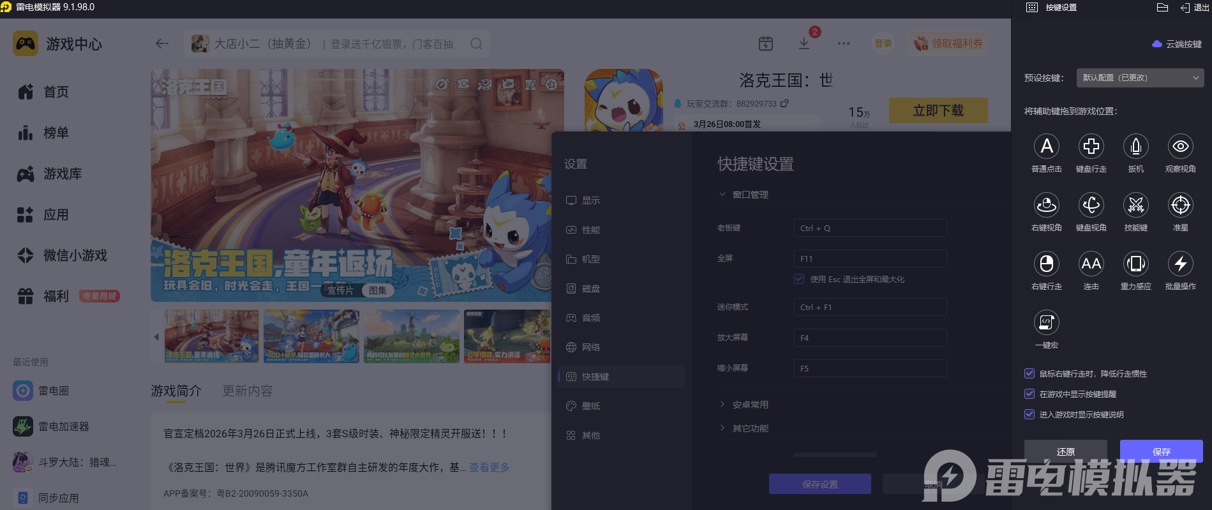Select the 一键宏 macro tool

pos(1047,322)
